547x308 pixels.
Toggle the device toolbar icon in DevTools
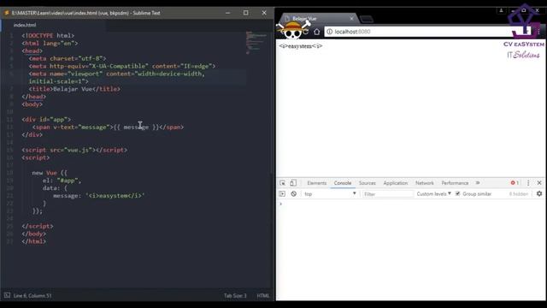[293, 183]
